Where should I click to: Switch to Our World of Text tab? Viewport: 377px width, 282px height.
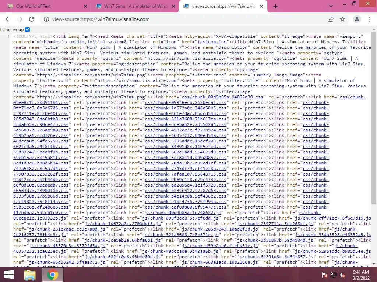(x=46, y=6)
